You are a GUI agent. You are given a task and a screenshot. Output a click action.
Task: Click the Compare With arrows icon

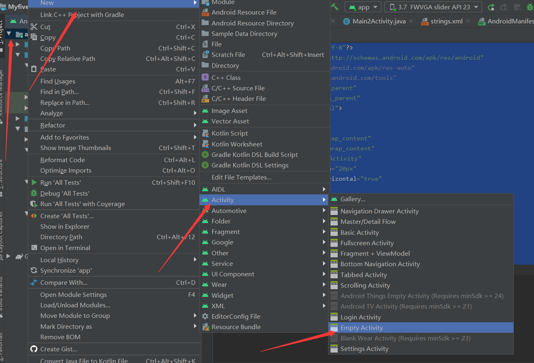tap(34, 282)
